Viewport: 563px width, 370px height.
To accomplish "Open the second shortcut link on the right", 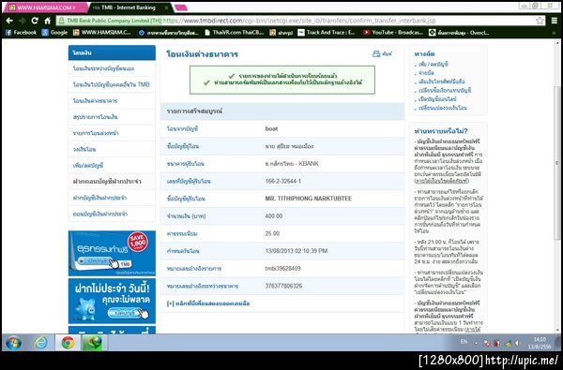I will click(x=426, y=73).
